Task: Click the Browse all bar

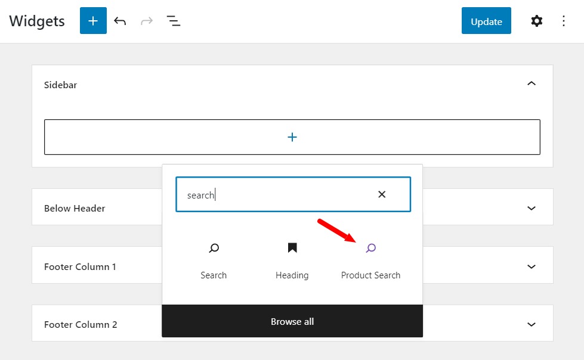Action: click(x=292, y=321)
